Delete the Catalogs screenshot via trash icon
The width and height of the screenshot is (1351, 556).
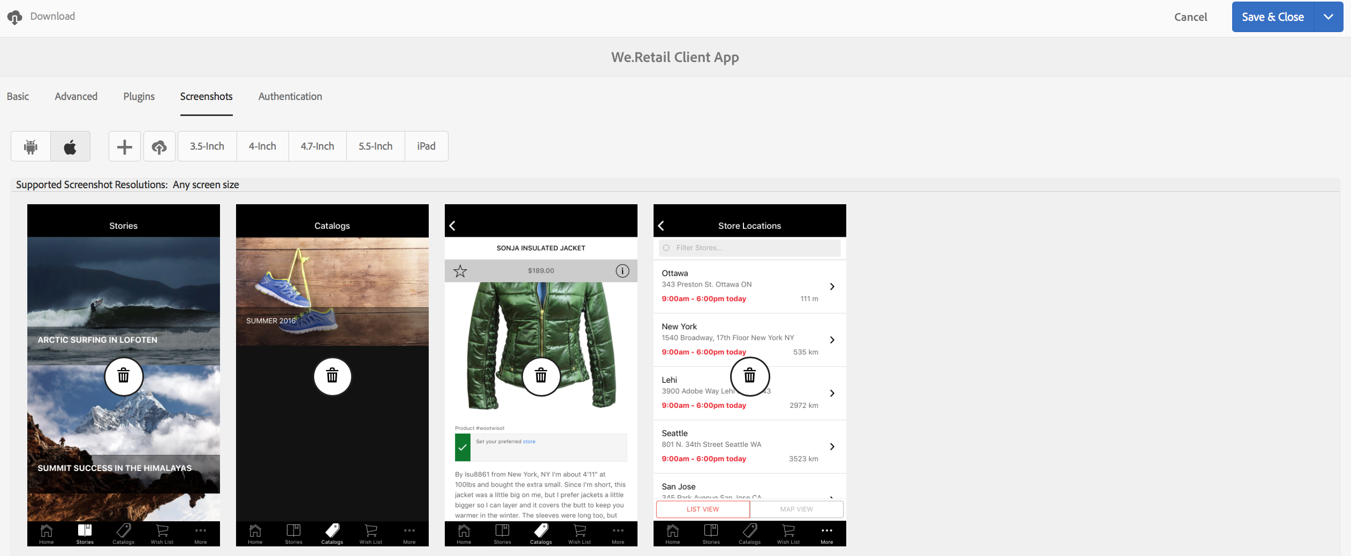pos(332,376)
